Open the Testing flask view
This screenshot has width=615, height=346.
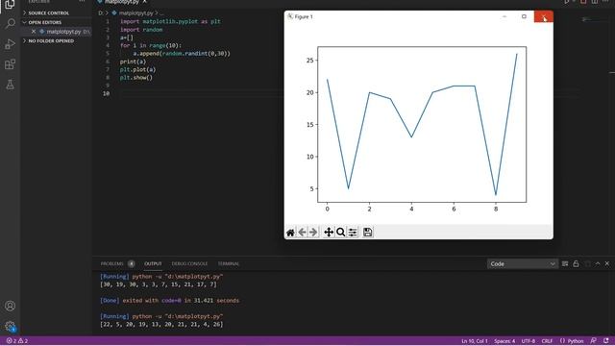(10, 85)
